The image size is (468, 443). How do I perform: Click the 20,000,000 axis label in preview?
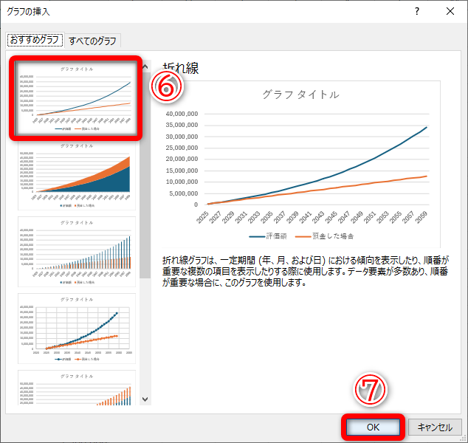[x=182, y=159]
